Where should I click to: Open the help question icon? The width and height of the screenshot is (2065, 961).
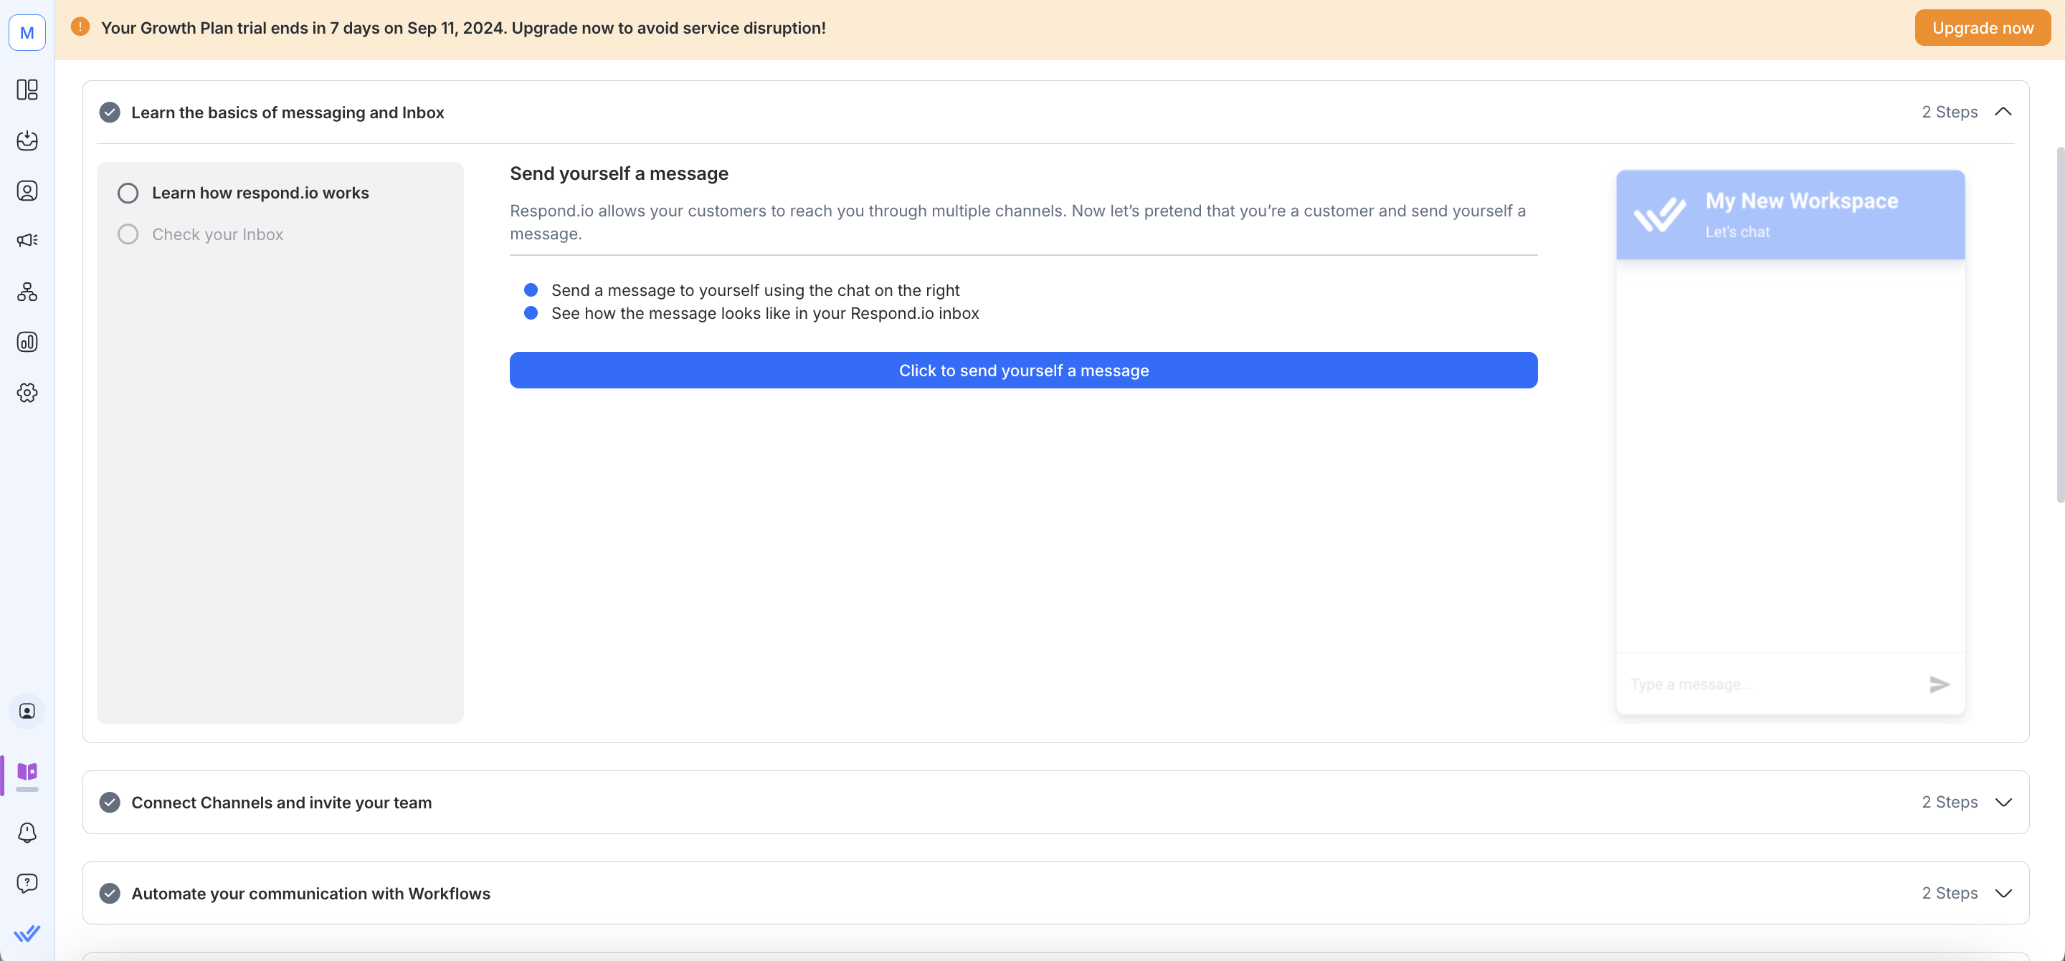click(27, 884)
